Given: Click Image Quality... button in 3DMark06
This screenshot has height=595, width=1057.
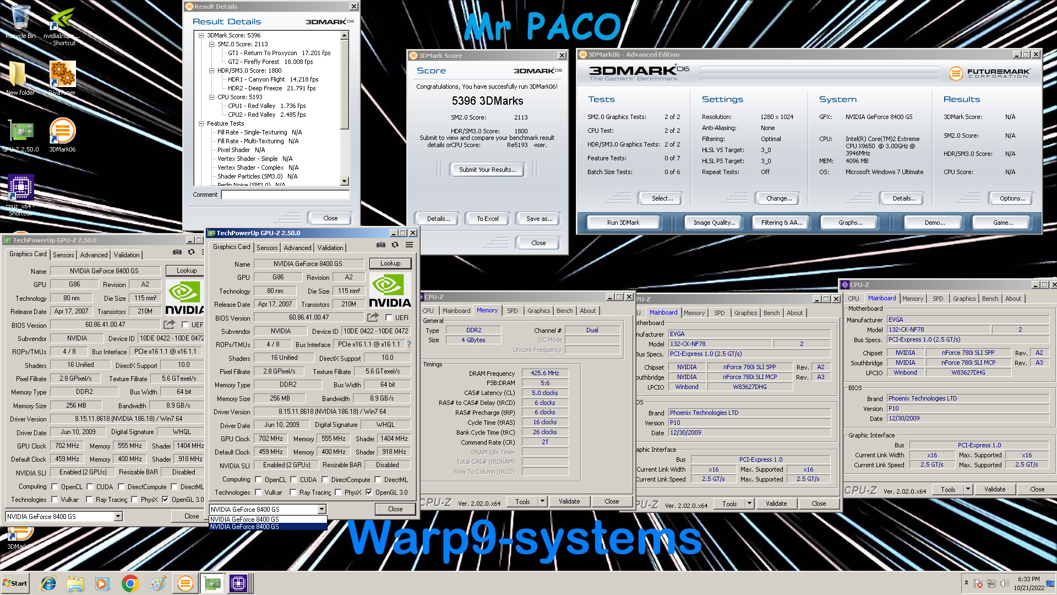Looking at the screenshot, I should (x=714, y=223).
